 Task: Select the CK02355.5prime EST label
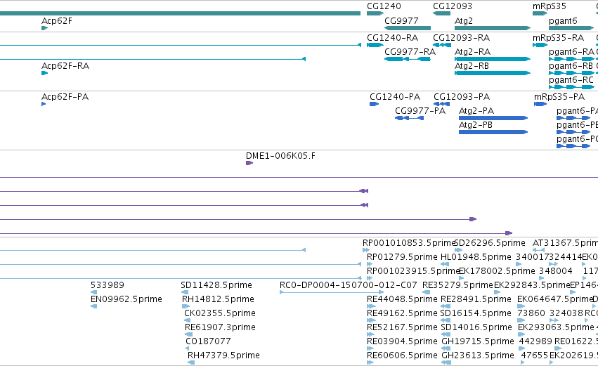220,313
